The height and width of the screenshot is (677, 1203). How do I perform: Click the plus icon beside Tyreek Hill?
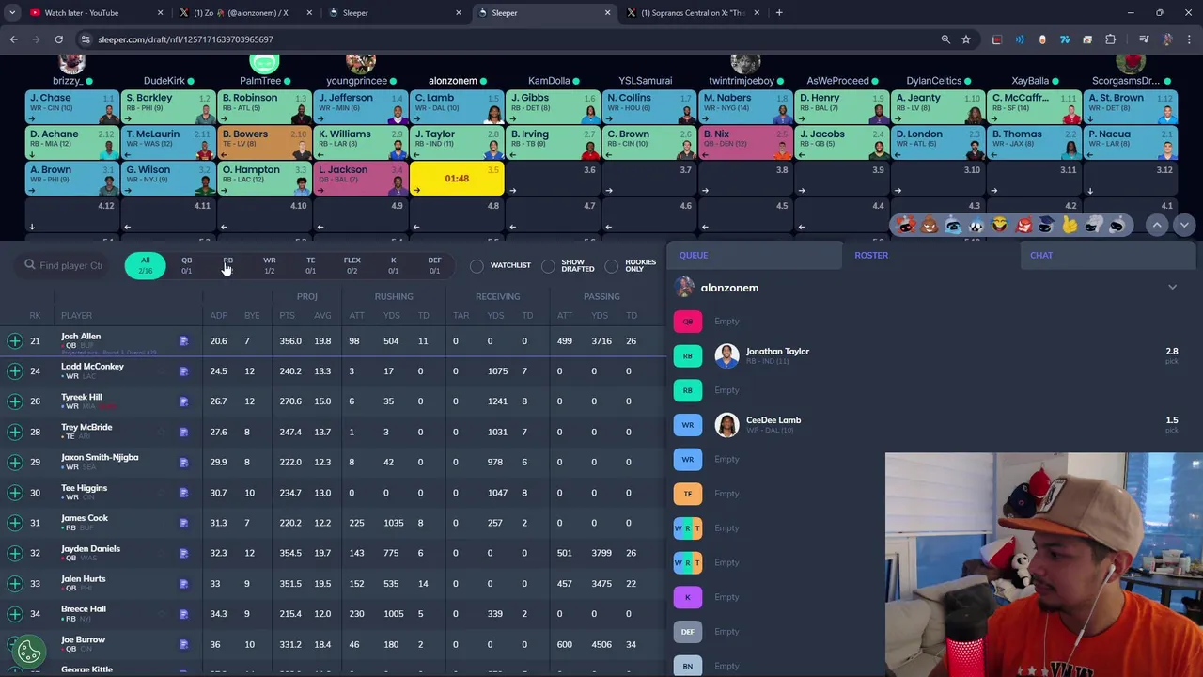pyautogui.click(x=15, y=401)
